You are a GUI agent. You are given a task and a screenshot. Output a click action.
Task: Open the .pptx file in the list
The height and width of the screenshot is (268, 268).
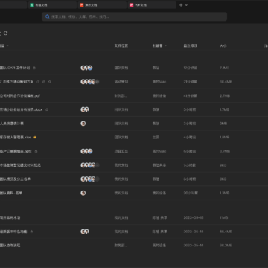pos(16,151)
